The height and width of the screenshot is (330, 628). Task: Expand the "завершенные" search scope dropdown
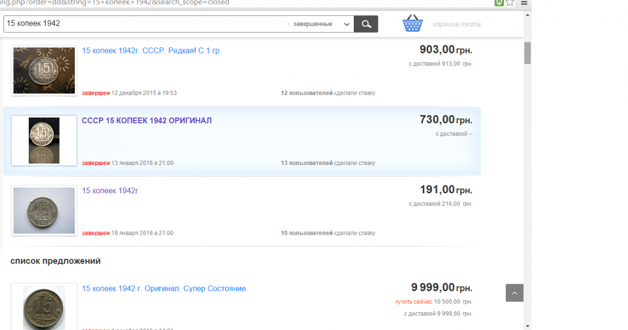pos(321,24)
